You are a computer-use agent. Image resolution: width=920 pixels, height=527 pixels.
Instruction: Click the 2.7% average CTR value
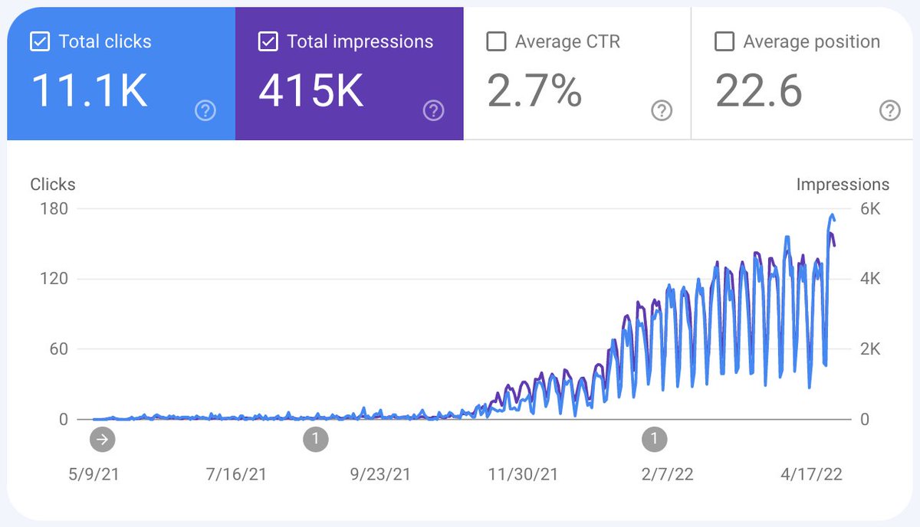click(x=534, y=90)
